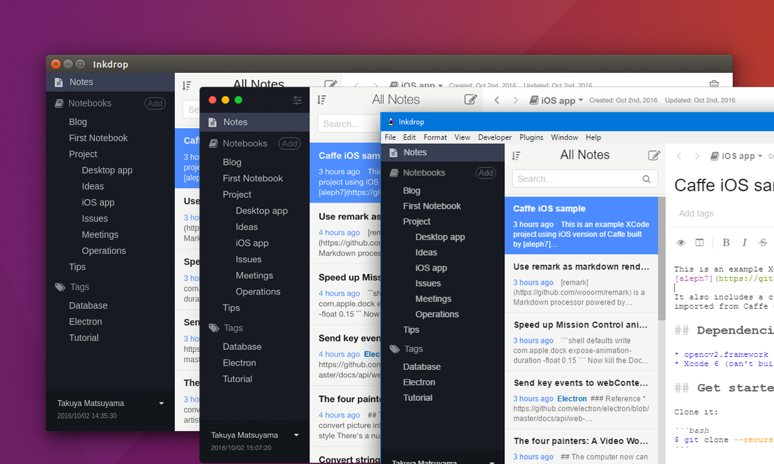Screen dimensions: 774x464
Task: Open 'The four painters' note in Windows window
Action: 581,447
